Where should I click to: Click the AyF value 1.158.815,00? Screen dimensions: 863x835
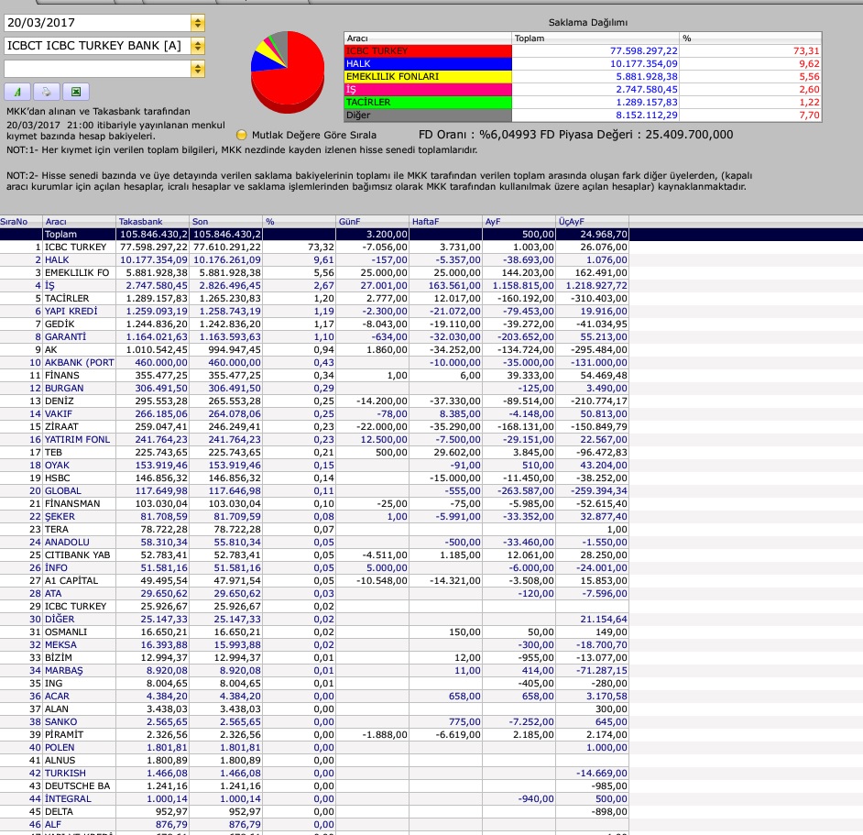tap(523, 285)
